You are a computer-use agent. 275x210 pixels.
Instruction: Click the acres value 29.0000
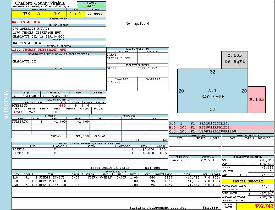click(95, 14)
